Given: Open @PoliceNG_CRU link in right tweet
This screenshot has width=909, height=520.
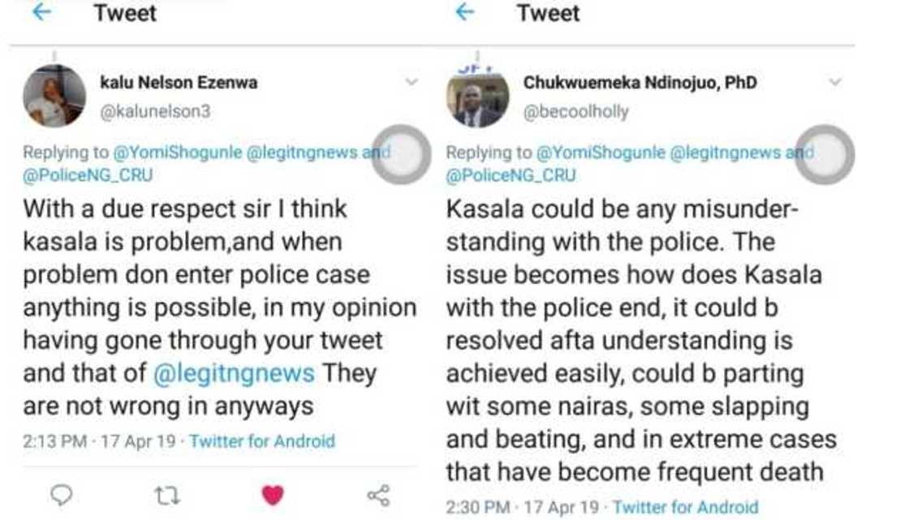Looking at the screenshot, I should 511,175.
